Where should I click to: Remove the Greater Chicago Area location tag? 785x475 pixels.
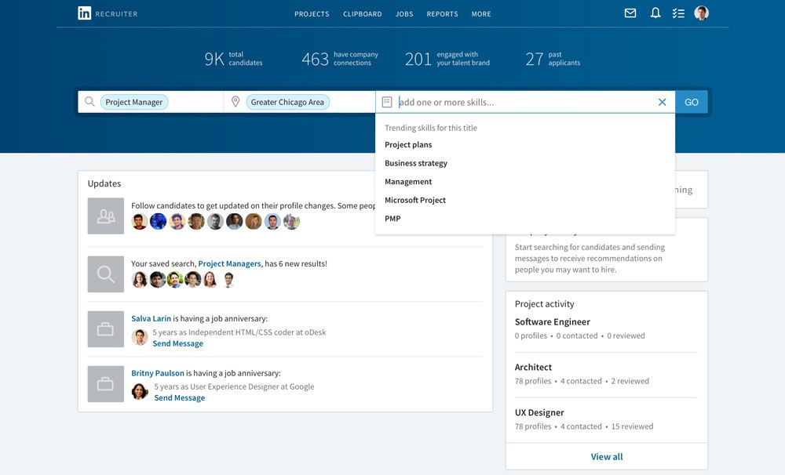click(x=288, y=101)
